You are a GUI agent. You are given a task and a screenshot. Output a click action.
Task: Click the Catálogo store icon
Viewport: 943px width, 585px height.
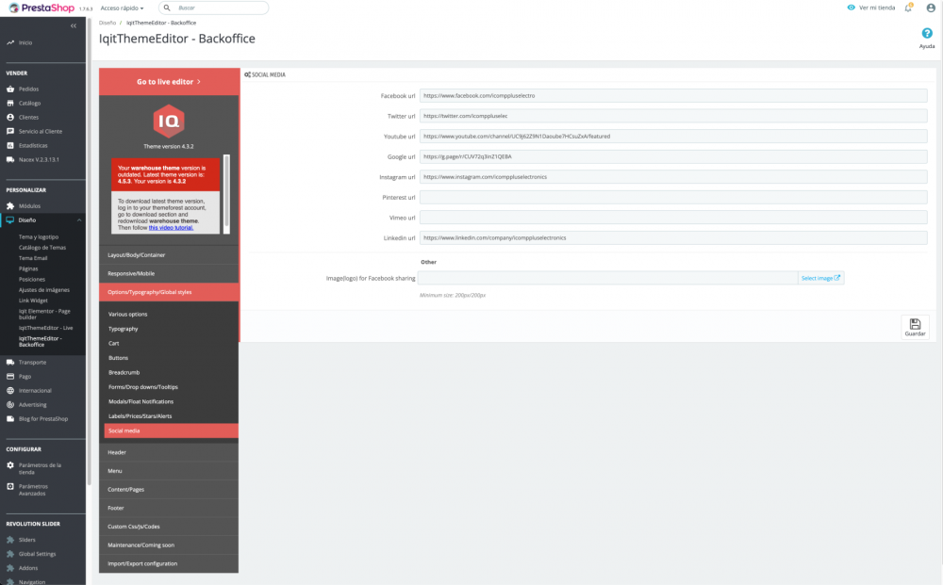(10, 104)
